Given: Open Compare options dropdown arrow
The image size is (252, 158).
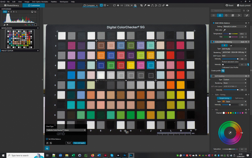Looking at the screenshot, I should tap(97, 5).
